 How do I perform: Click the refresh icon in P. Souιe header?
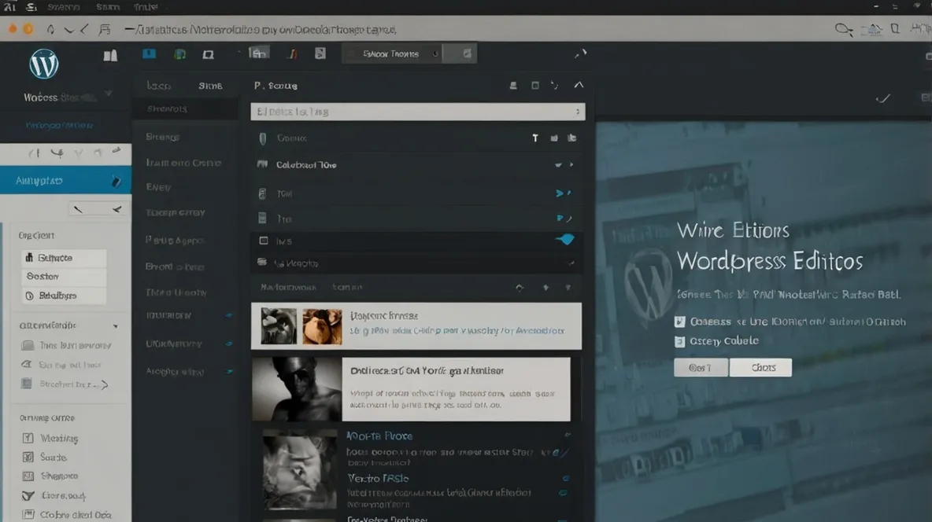pyautogui.click(x=555, y=86)
